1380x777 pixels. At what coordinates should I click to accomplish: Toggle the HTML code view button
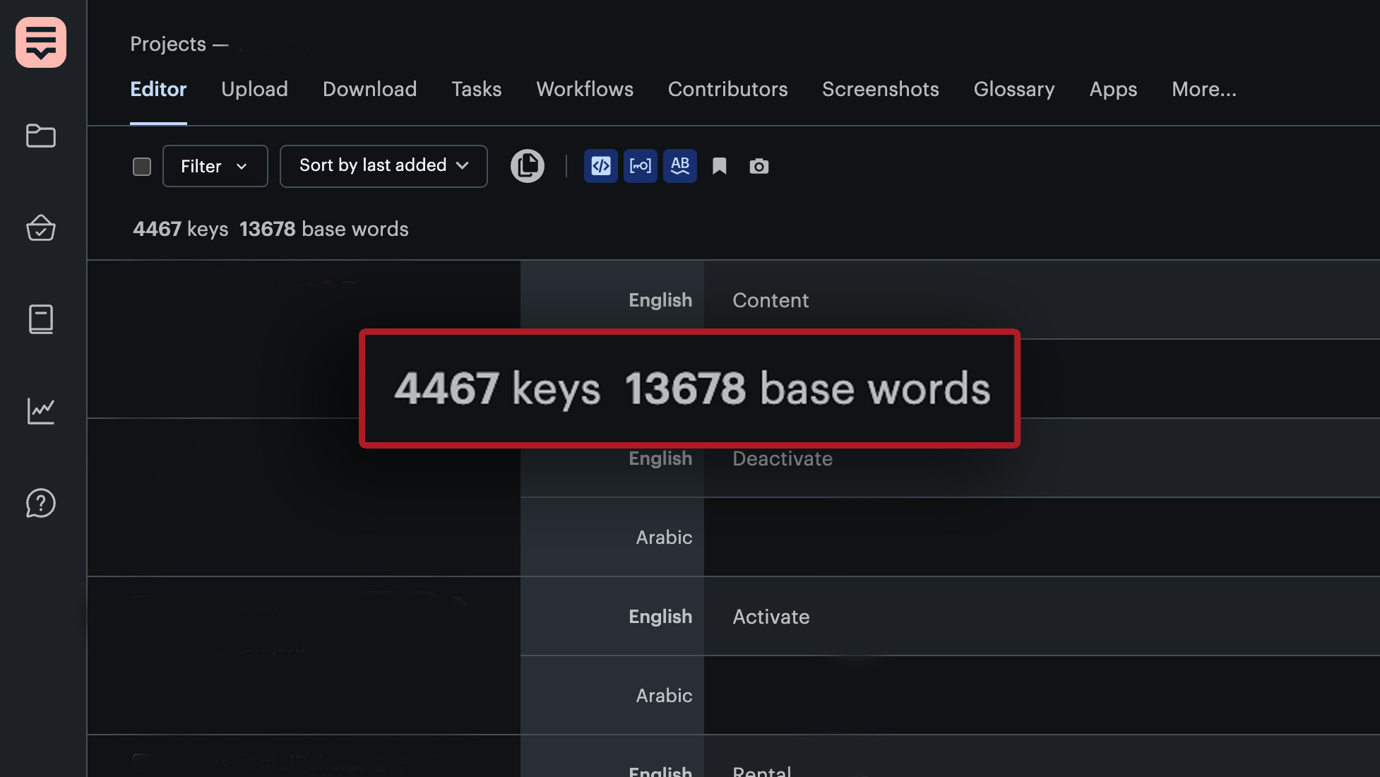(600, 166)
